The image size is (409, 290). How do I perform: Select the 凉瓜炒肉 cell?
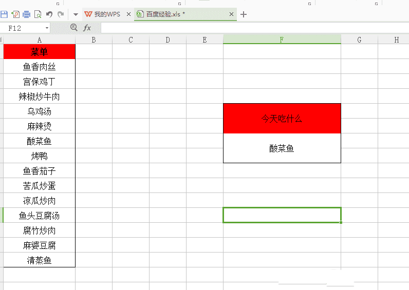click(x=39, y=200)
